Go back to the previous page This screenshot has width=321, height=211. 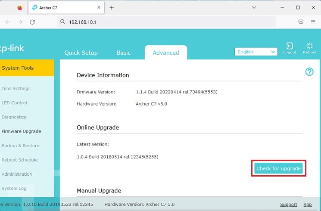coord(8,22)
